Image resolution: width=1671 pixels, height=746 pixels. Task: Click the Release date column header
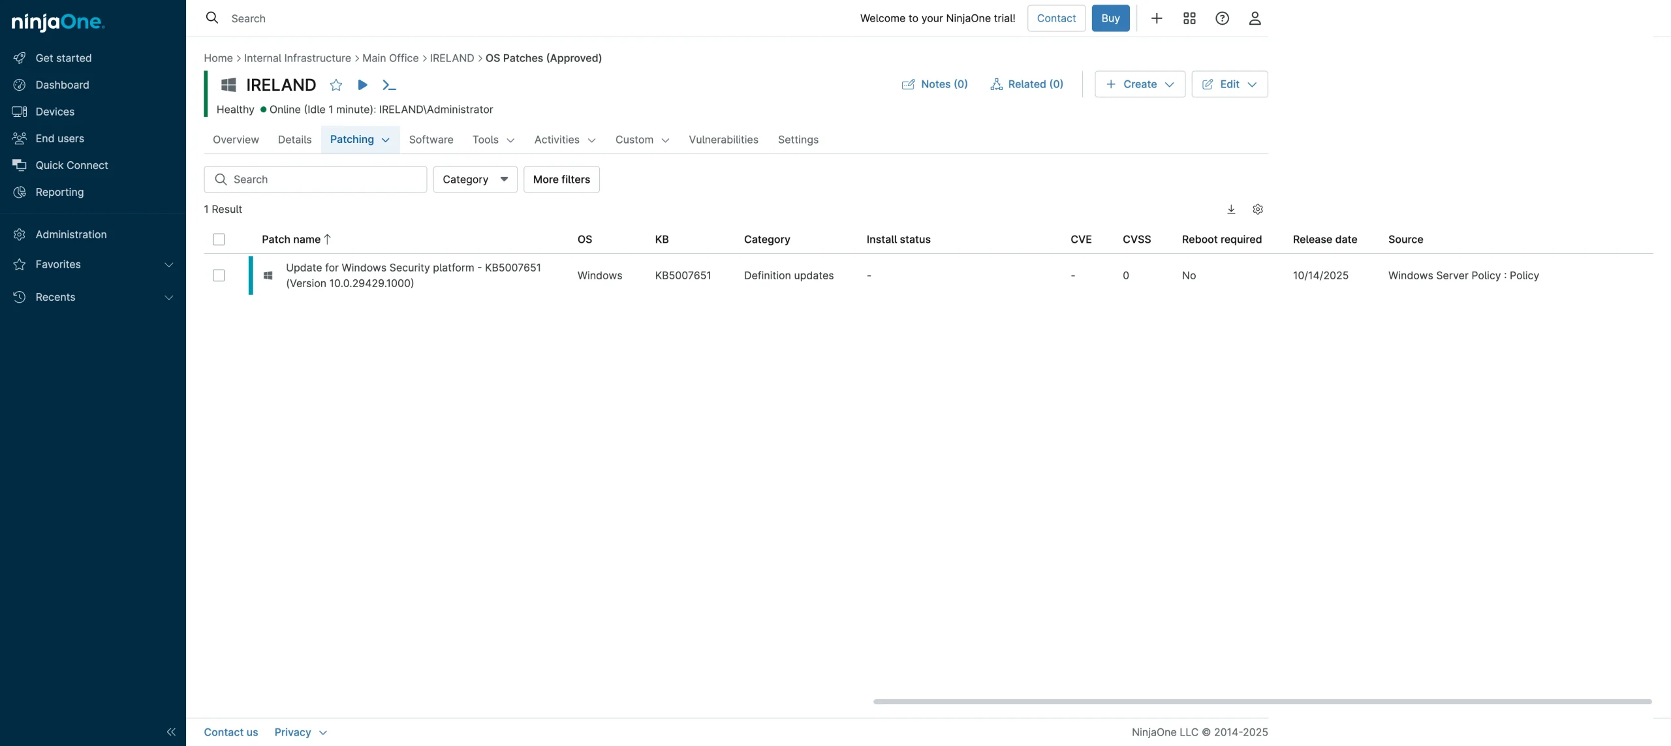(x=1324, y=240)
